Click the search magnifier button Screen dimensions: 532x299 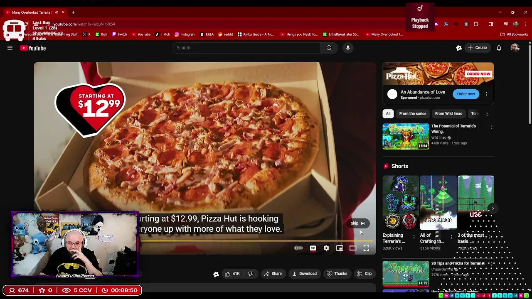tap(329, 48)
